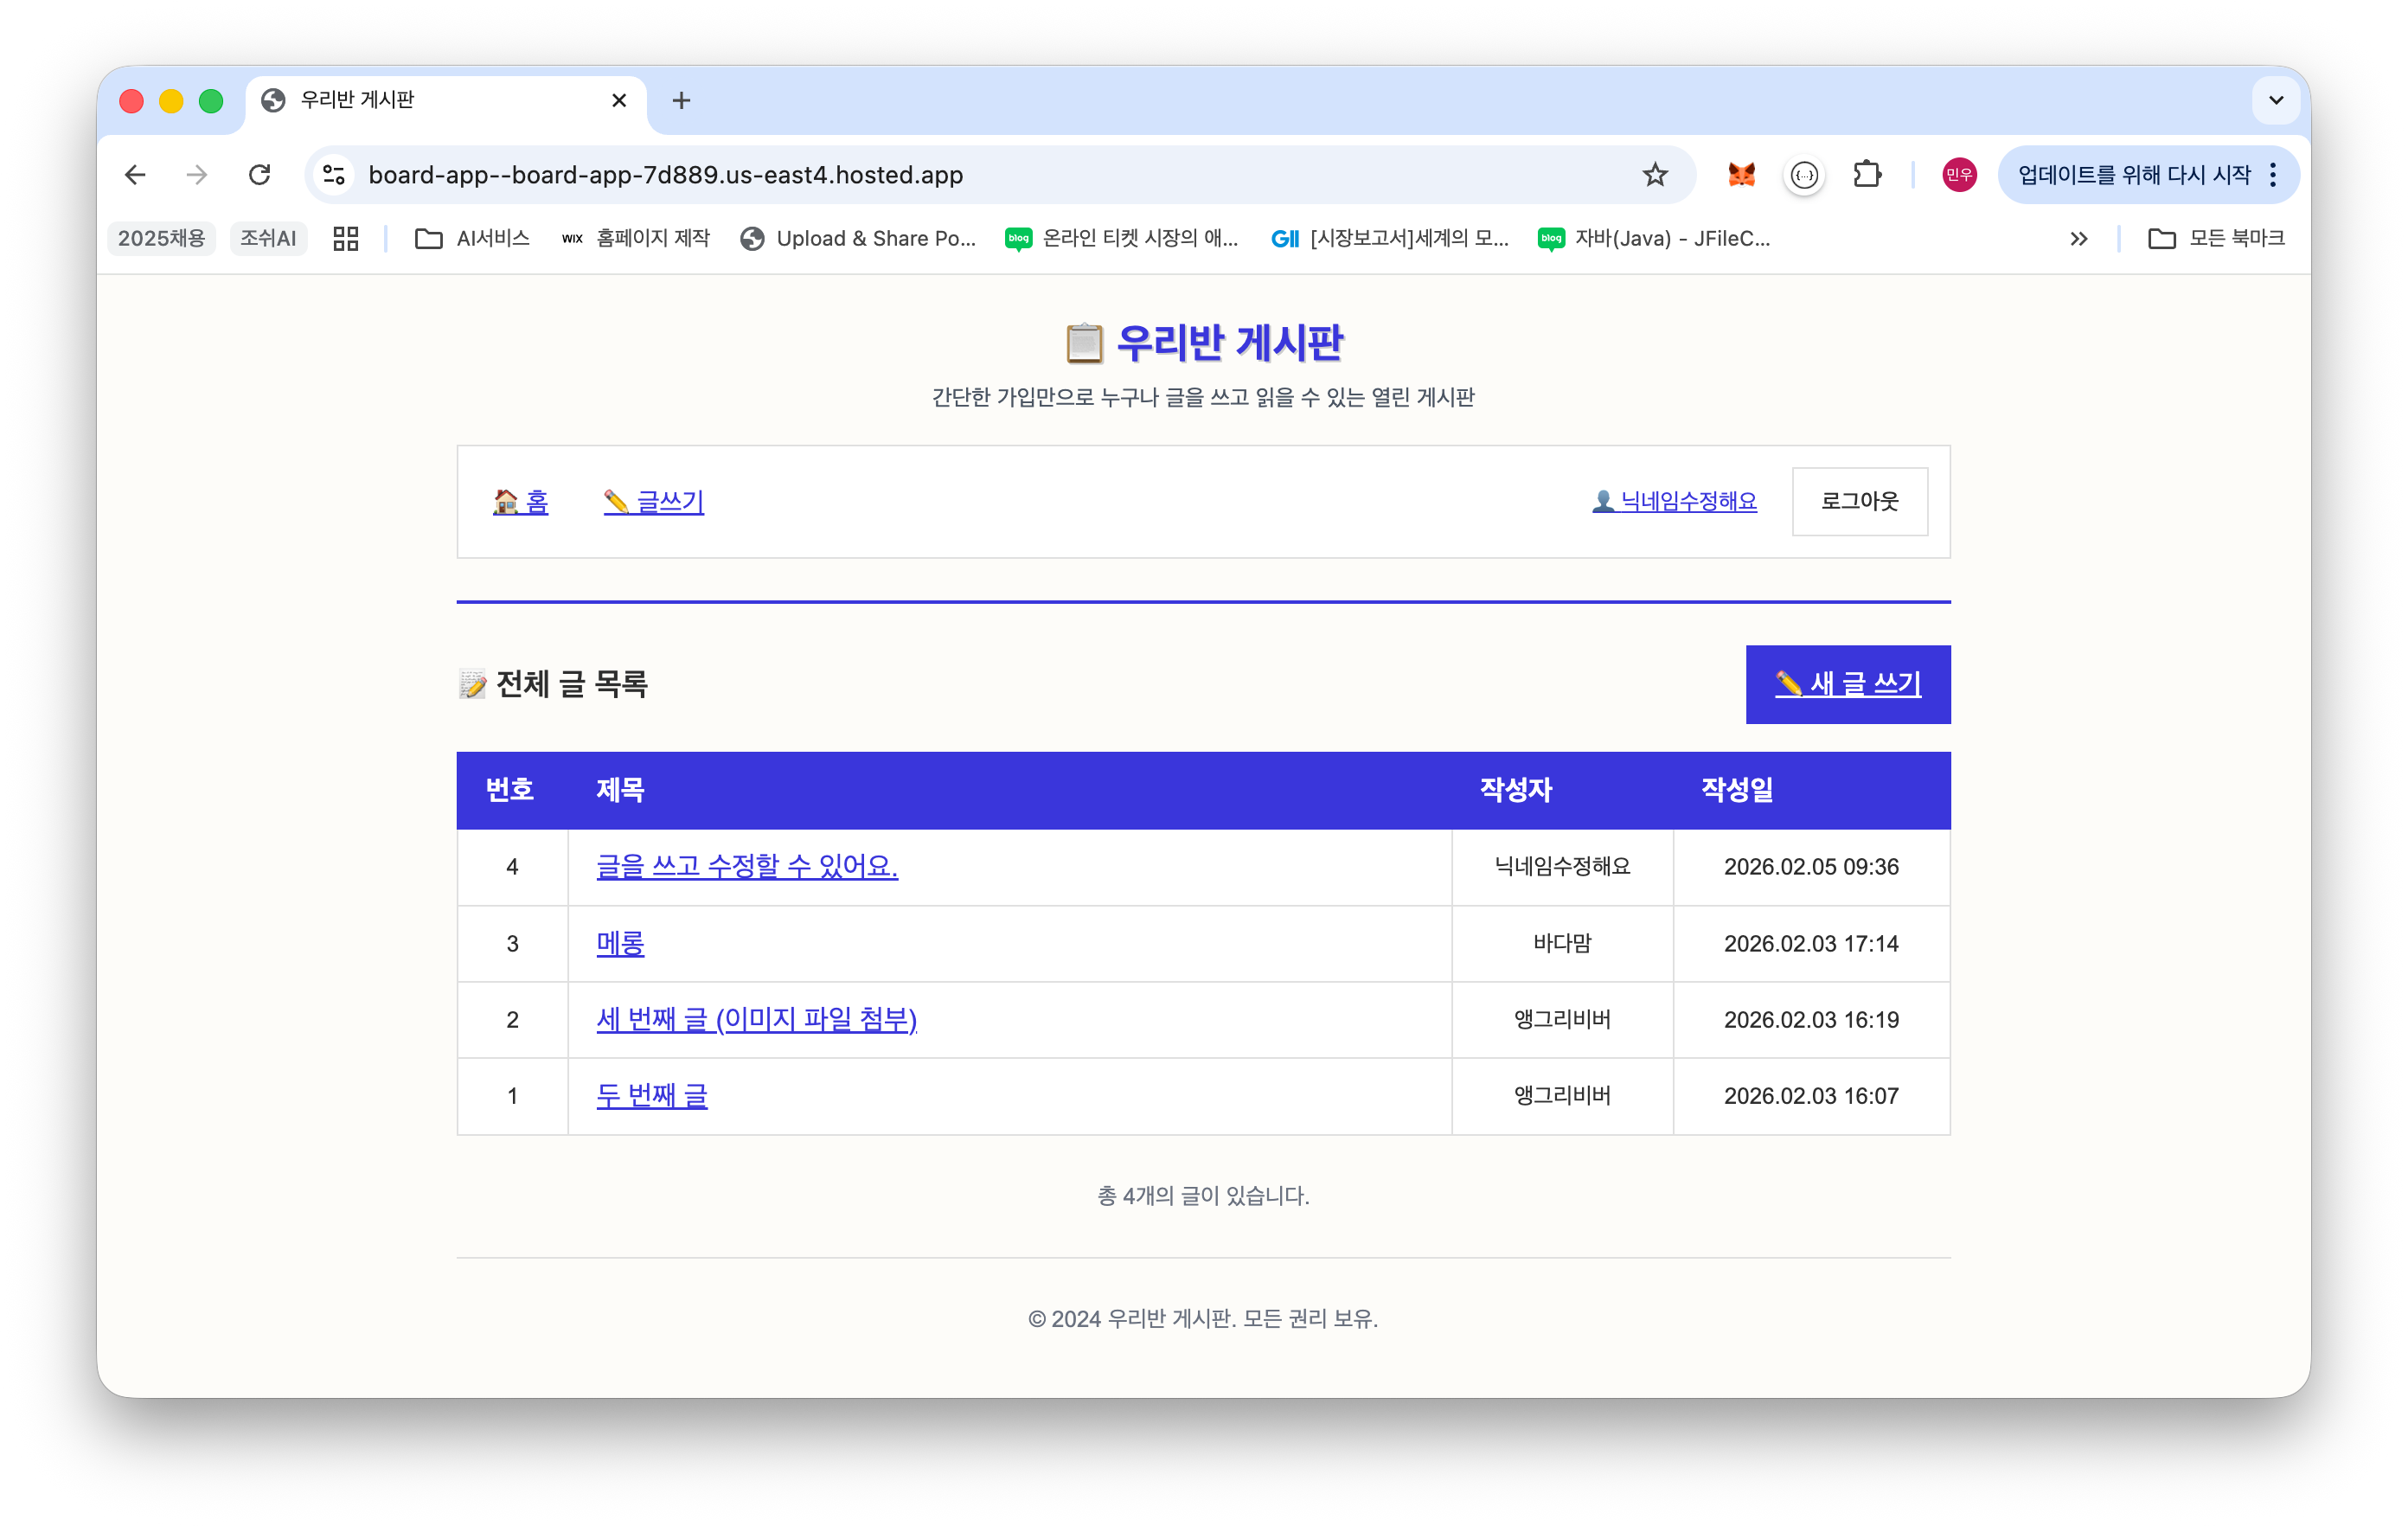Open the 메롱 post link
The height and width of the screenshot is (1526, 2408).
point(620,943)
